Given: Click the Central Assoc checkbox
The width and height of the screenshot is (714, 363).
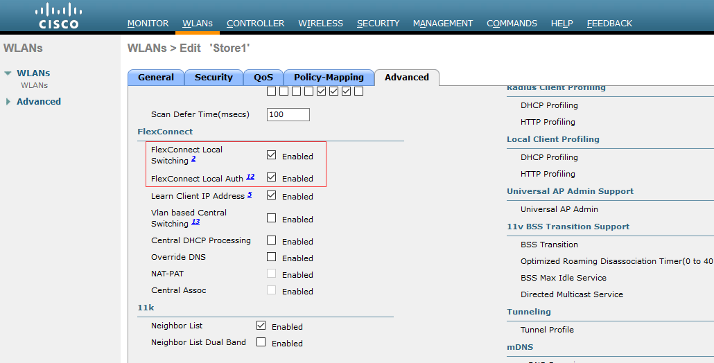Looking at the screenshot, I should [x=272, y=290].
